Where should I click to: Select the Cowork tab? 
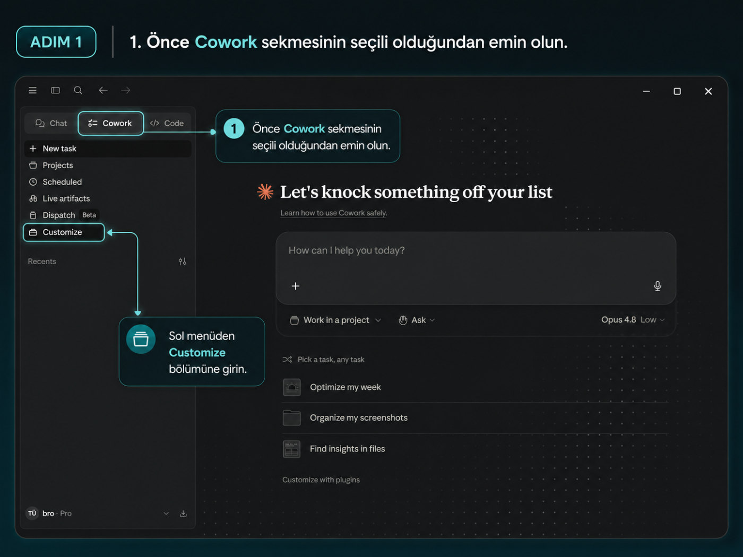click(x=110, y=123)
